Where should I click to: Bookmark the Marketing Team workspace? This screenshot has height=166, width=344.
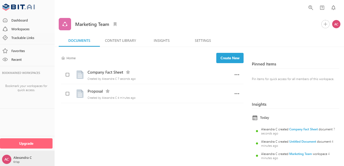[x=115, y=24]
